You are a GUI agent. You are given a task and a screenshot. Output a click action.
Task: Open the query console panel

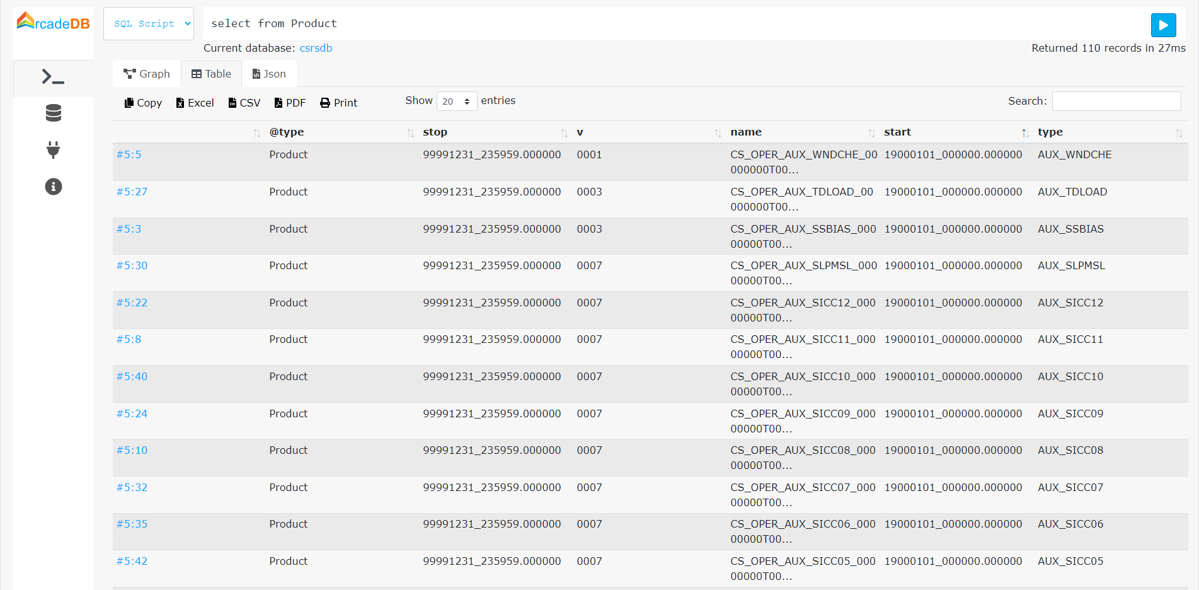(53, 77)
